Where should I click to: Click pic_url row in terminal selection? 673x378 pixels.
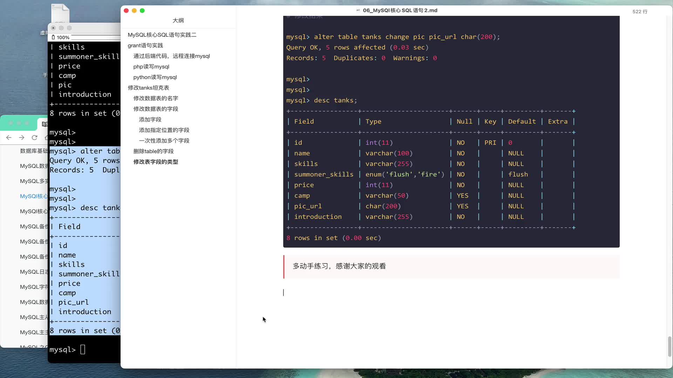click(73, 302)
